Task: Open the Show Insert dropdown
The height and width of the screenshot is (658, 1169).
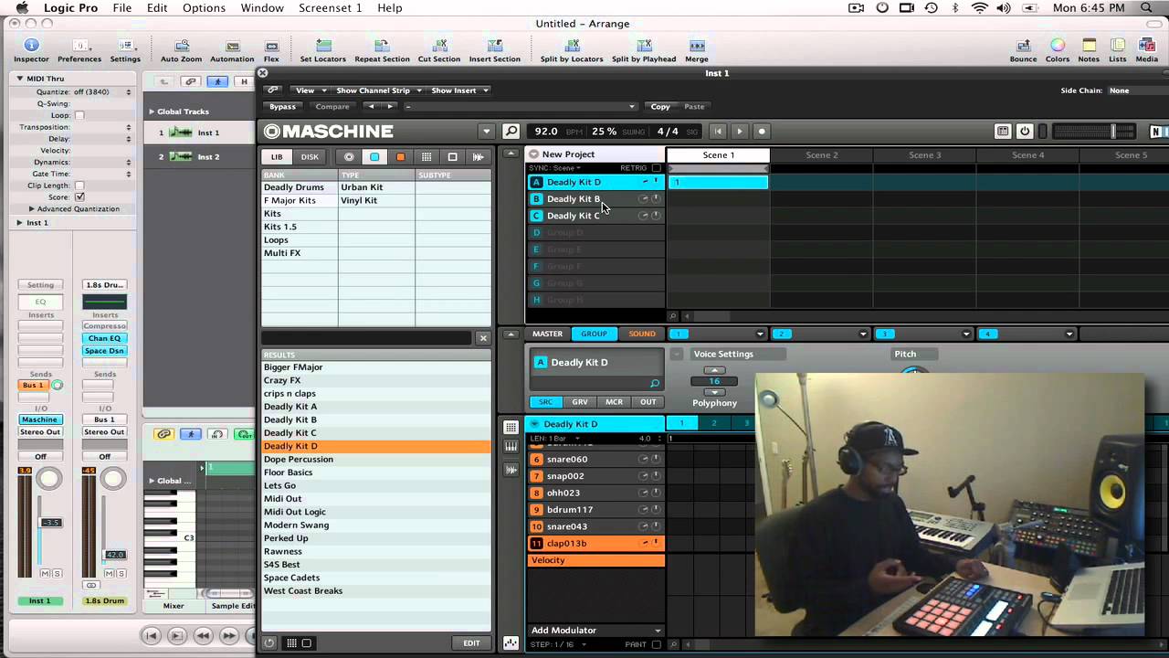Action: click(x=460, y=90)
